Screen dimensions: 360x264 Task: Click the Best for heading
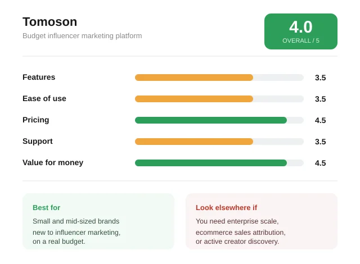pos(46,208)
